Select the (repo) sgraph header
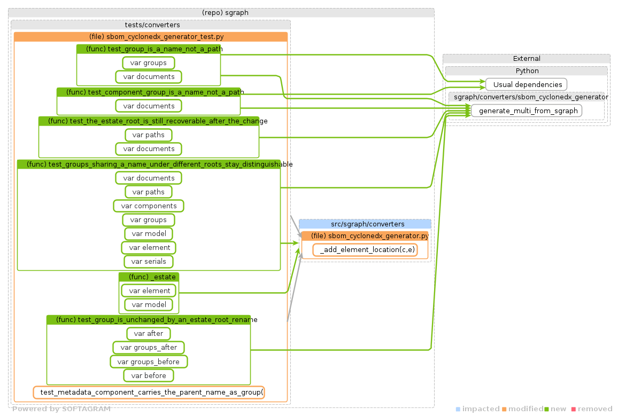Viewport: 618px width, 416px height. (x=221, y=13)
